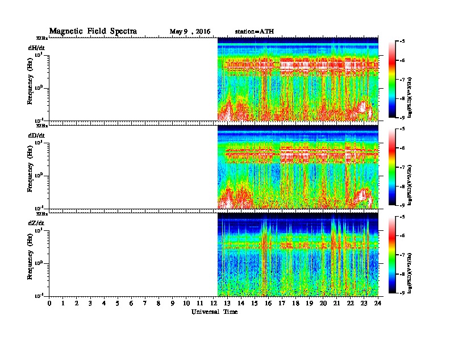Click hour tick label 2 on the time axis
The height and width of the screenshot is (348, 450).
(x=77, y=303)
